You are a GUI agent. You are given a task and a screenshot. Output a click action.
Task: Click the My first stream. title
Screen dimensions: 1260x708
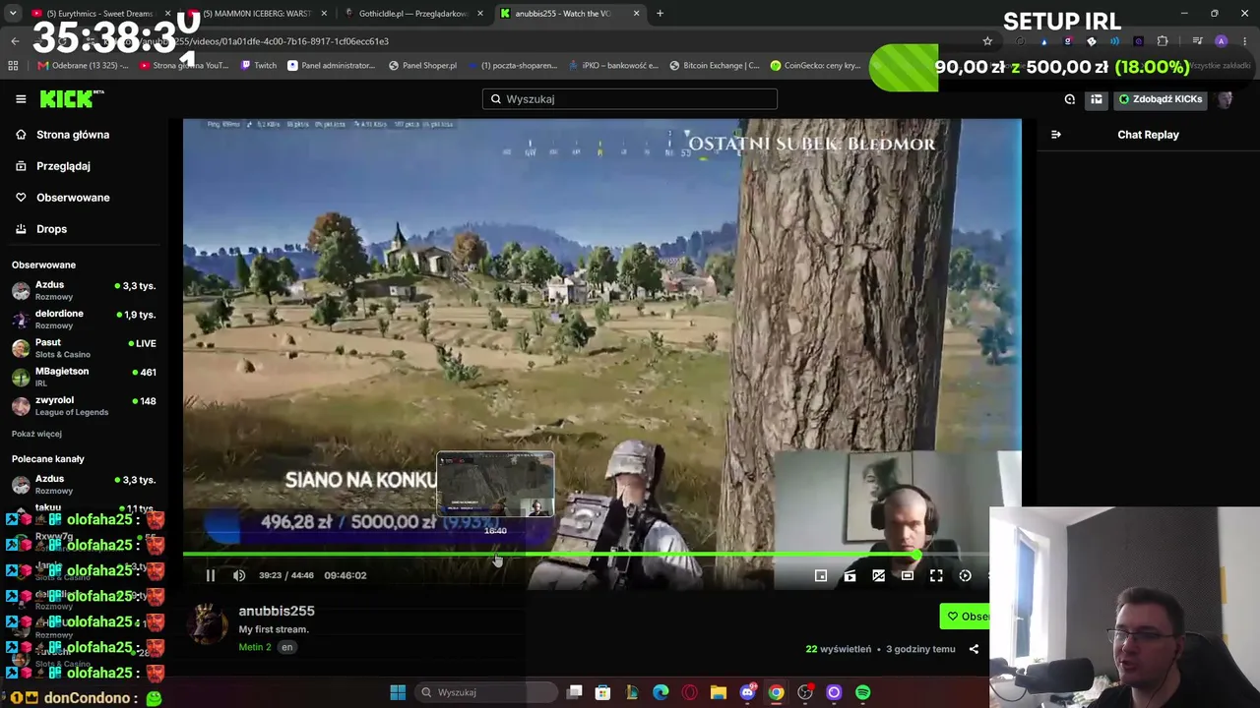(x=274, y=629)
